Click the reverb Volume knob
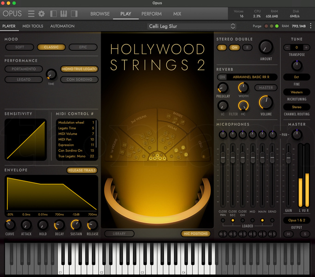Screen dimensions: 315x277 [266, 102]
